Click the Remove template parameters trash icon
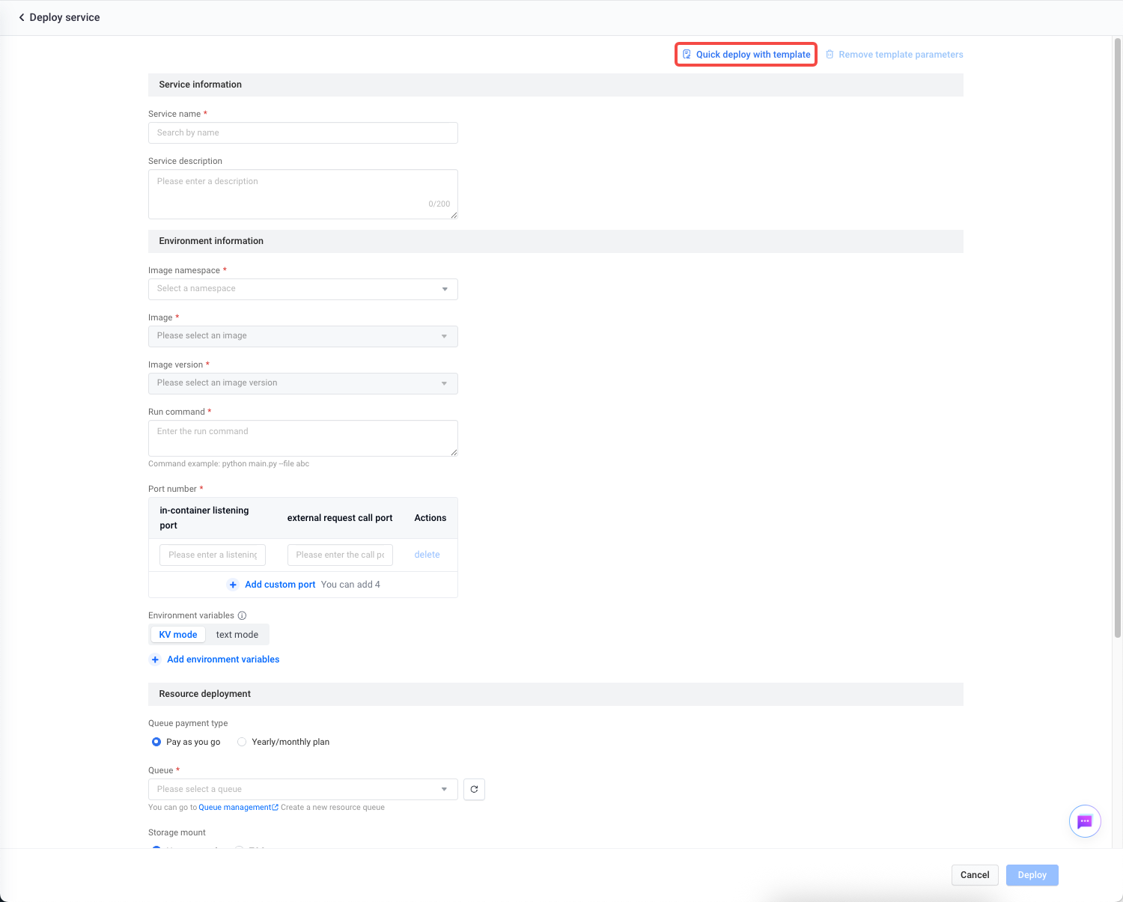The height and width of the screenshot is (902, 1123). (830, 55)
